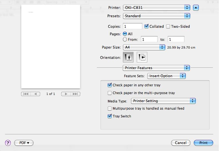219x151 pixels.
Task: Select the From page range radio button
Action: point(125,39)
